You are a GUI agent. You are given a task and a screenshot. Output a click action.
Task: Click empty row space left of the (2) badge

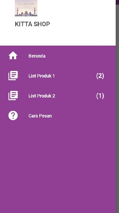click(75, 76)
